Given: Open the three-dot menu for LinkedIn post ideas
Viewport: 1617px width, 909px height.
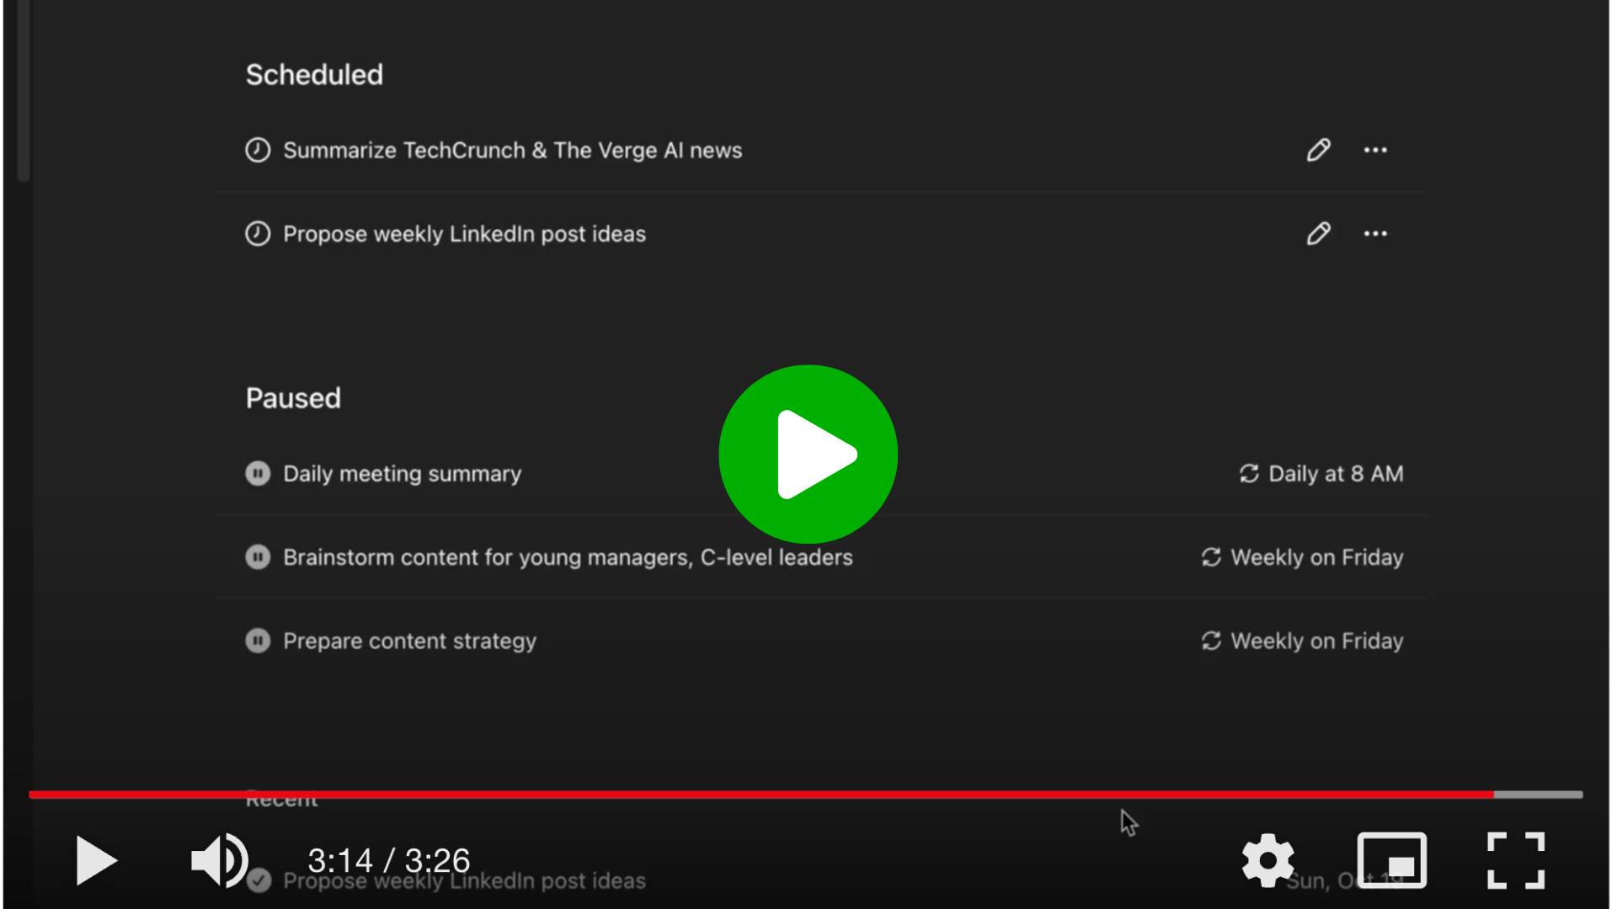Looking at the screenshot, I should tap(1375, 233).
